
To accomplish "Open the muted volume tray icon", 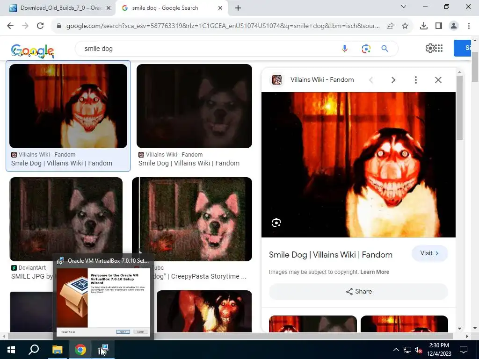I will [x=418, y=350].
